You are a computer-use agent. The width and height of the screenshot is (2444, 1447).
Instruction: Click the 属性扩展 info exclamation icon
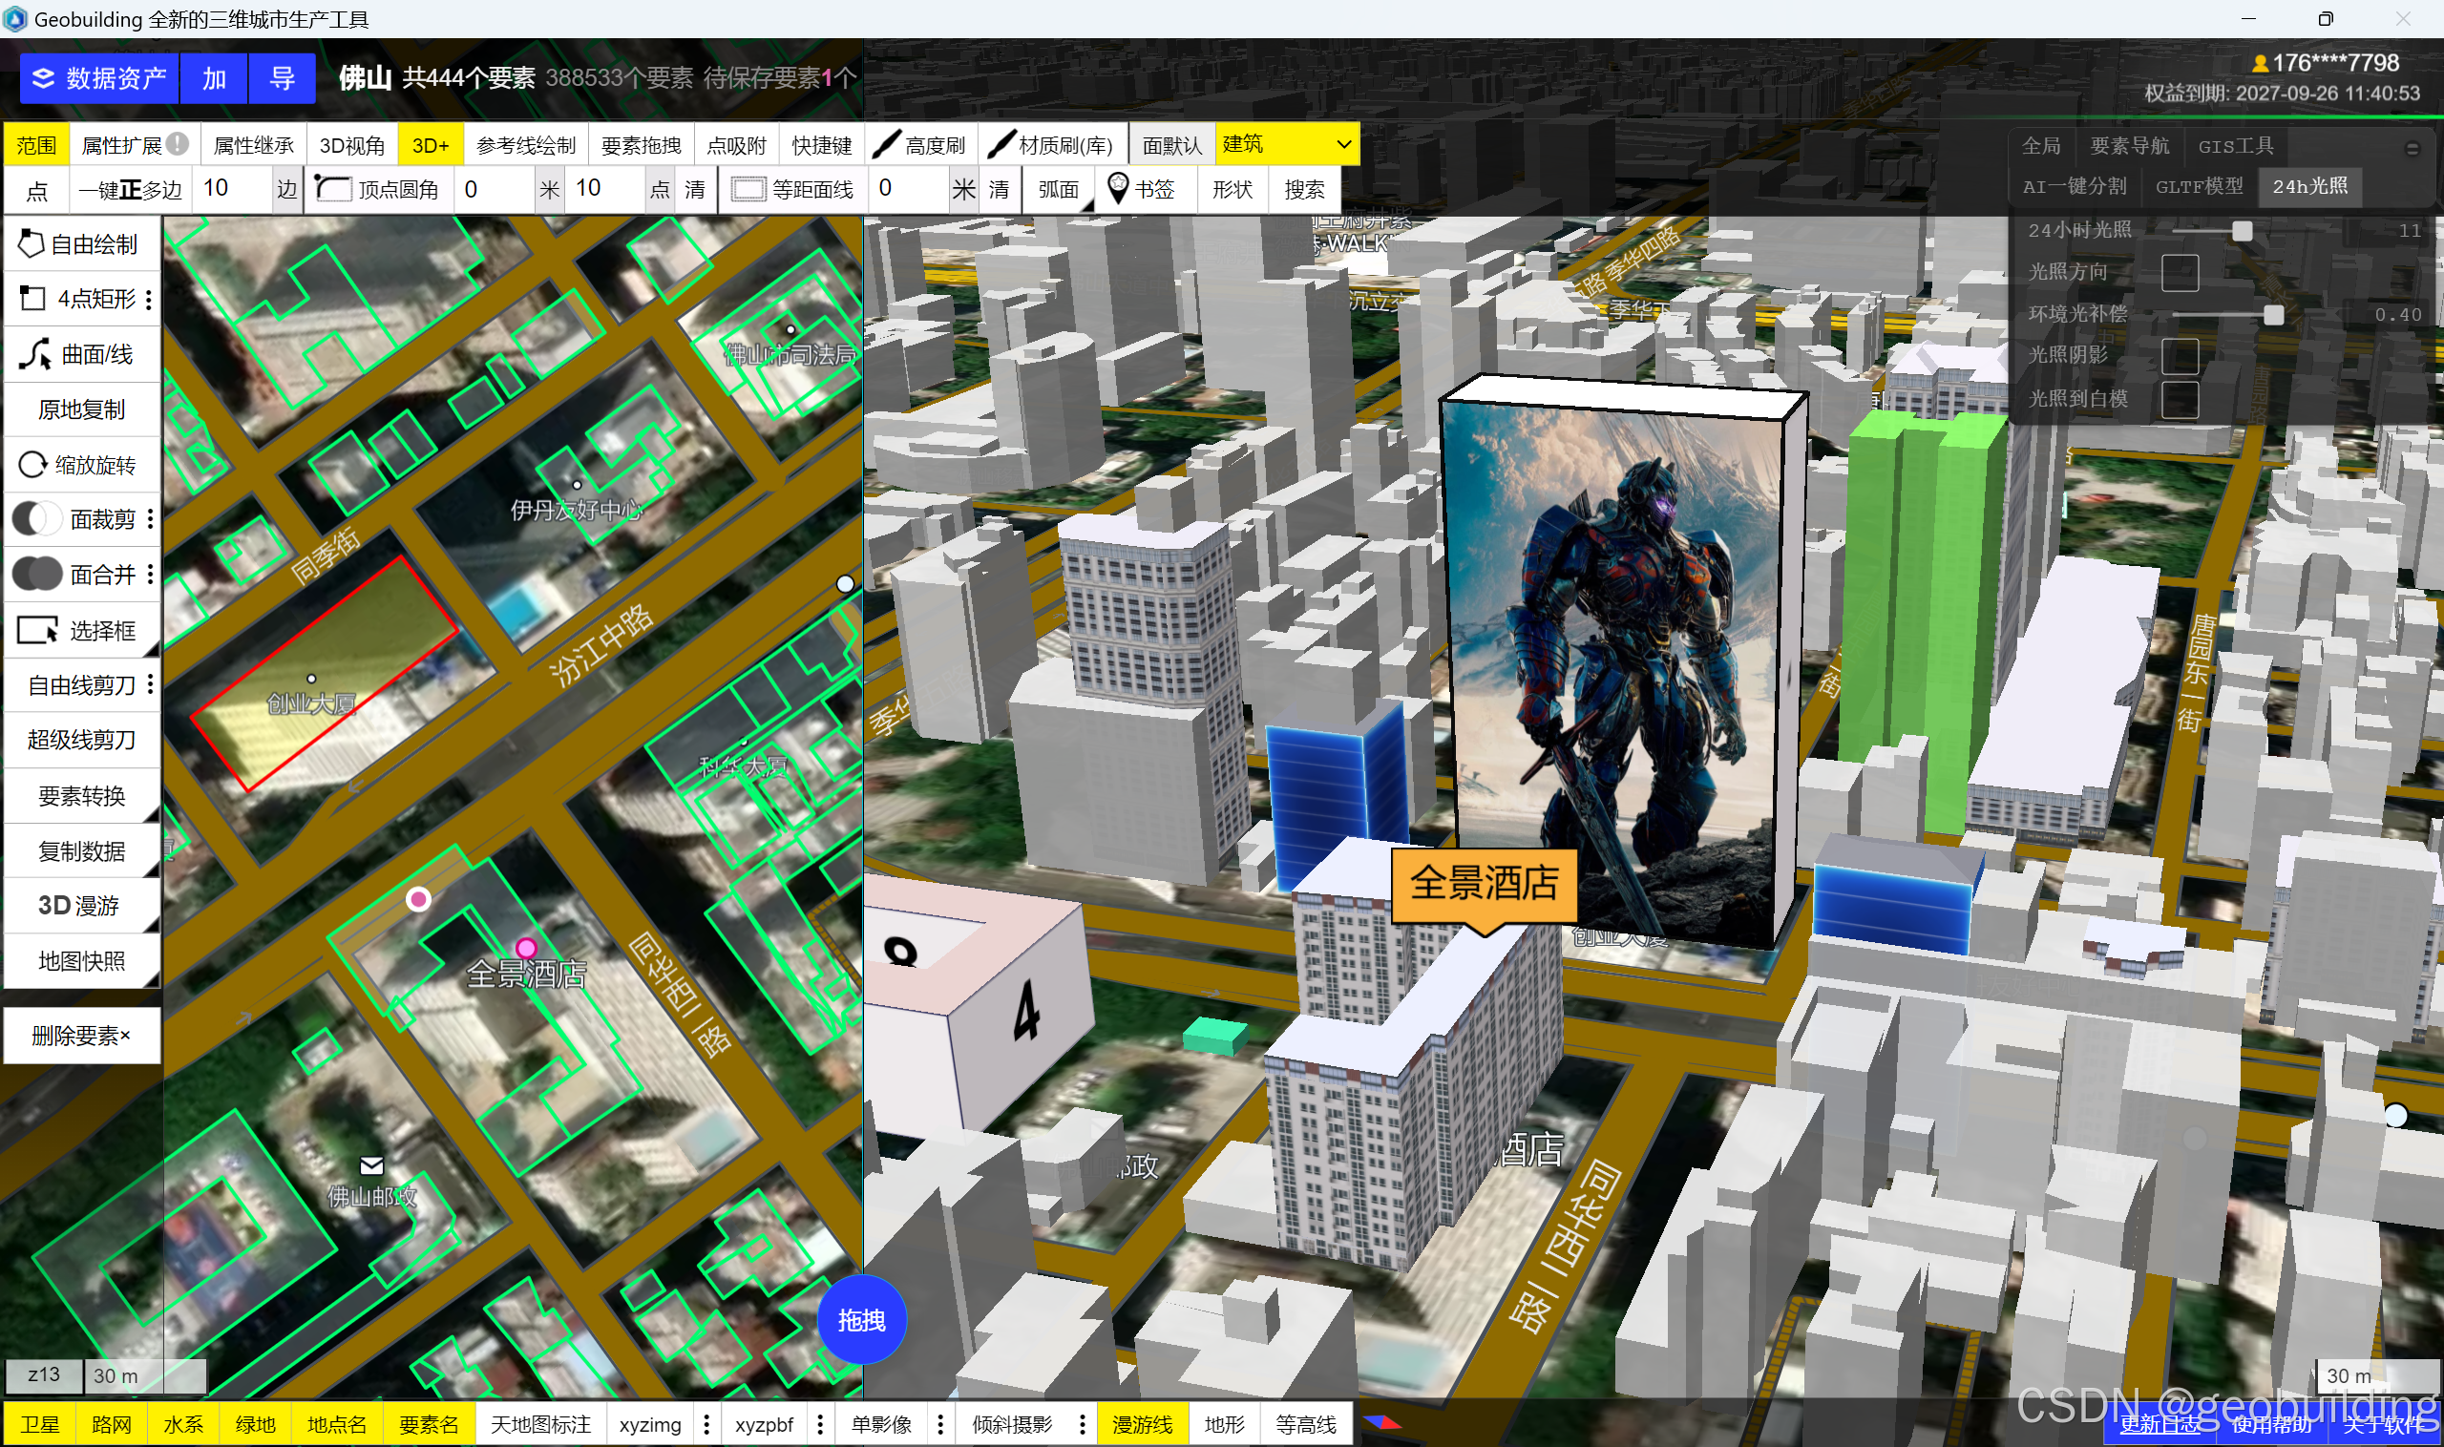178,144
